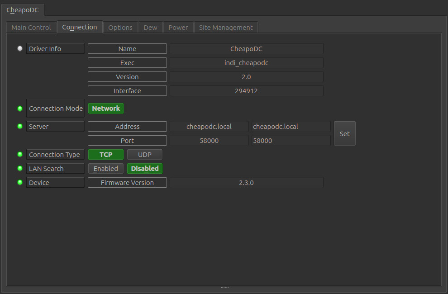Screen dimensions: 448x294
Task: Choose Network connection mode
Action: [106, 109]
